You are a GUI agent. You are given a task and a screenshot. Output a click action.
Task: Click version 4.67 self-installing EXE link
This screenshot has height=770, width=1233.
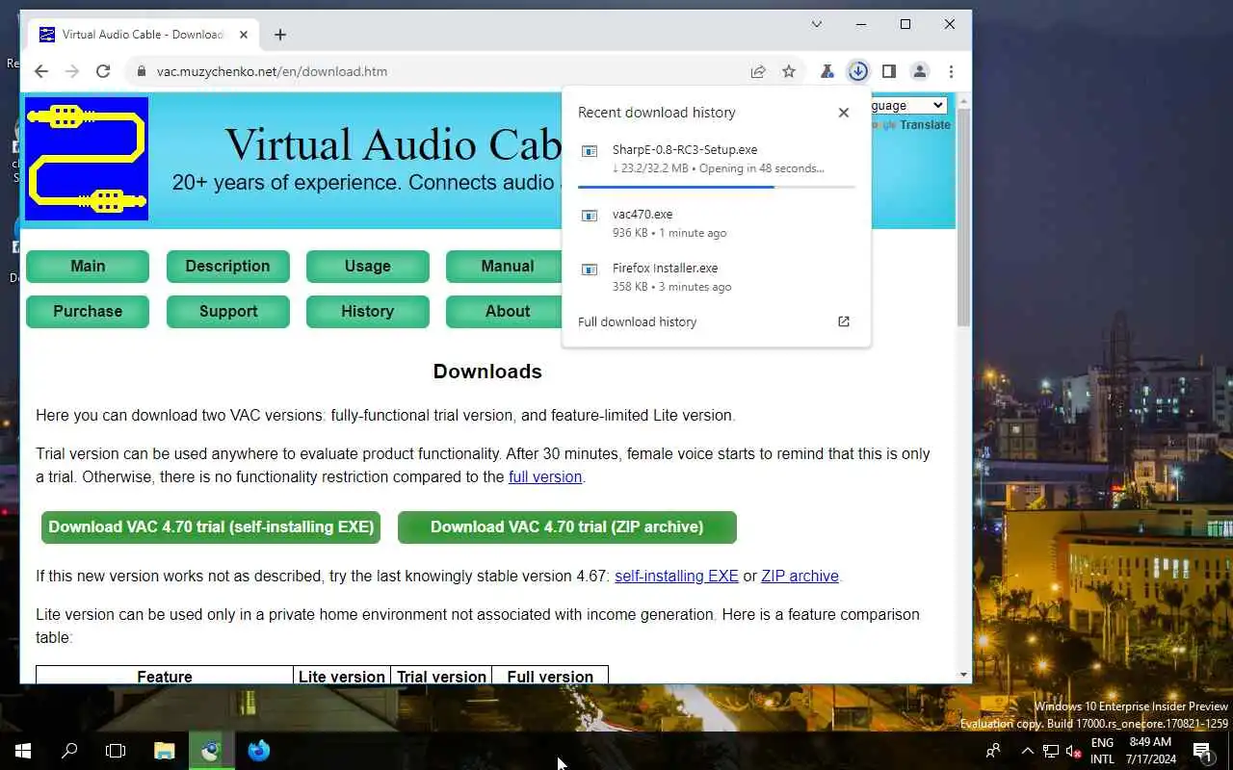click(x=676, y=577)
